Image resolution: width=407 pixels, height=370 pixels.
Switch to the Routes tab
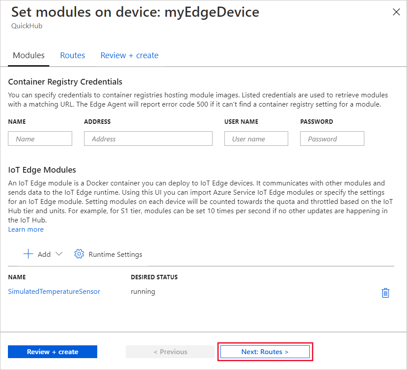point(72,55)
